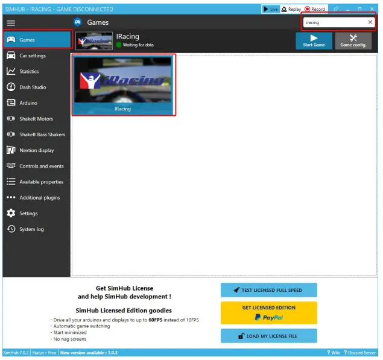This screenshot has width=383, height=360.
Task: Clear the game search with the X
Action: click(x=370, y=22)
